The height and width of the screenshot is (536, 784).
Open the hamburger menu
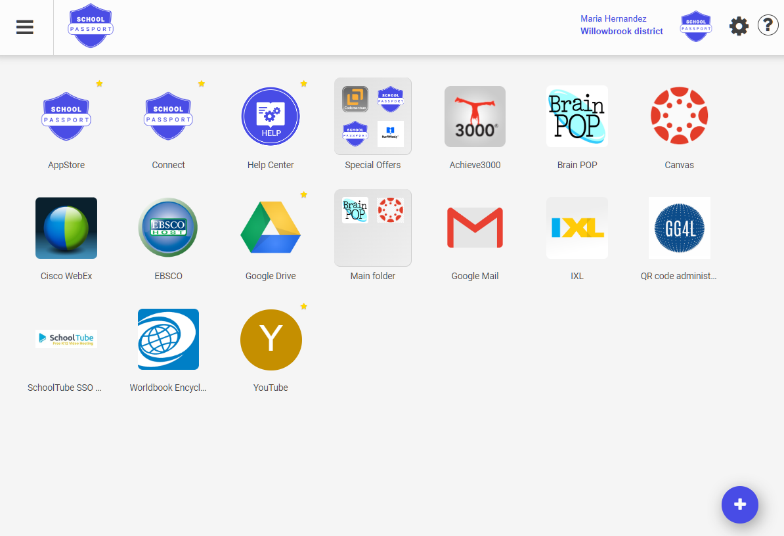tap(24, 27)
